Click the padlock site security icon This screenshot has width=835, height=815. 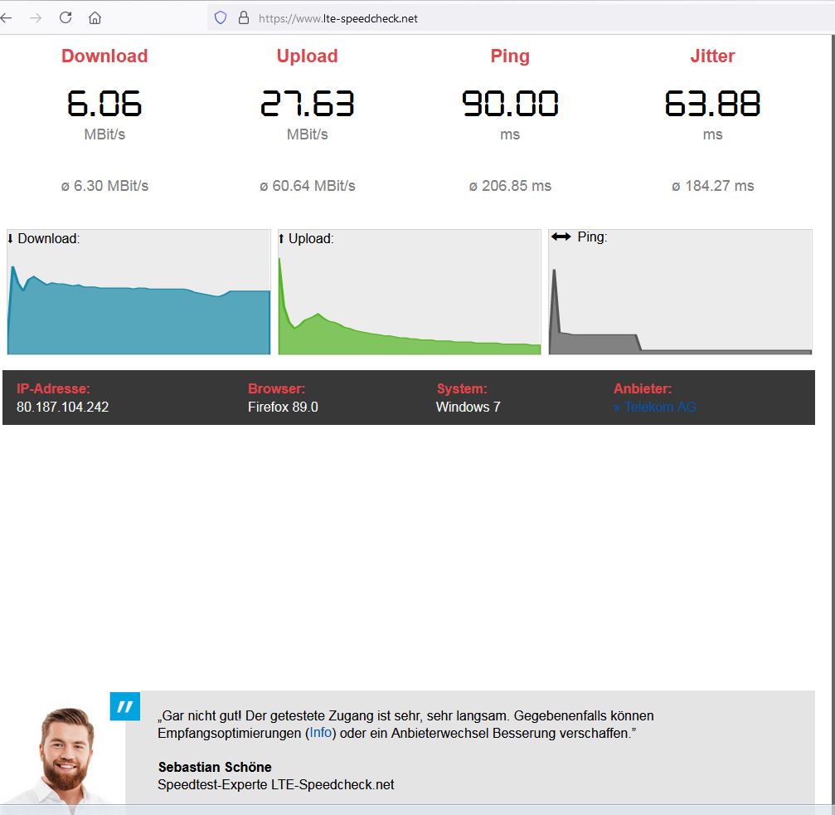tap(243, 17)
